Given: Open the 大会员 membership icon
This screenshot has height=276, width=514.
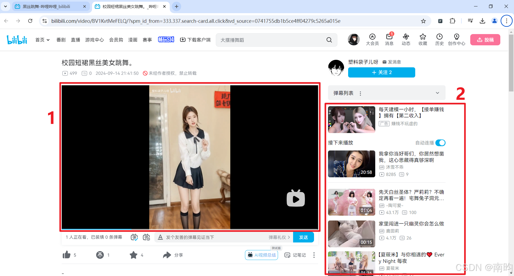Looking at the screenshot, I should click(x=372, y=40).
